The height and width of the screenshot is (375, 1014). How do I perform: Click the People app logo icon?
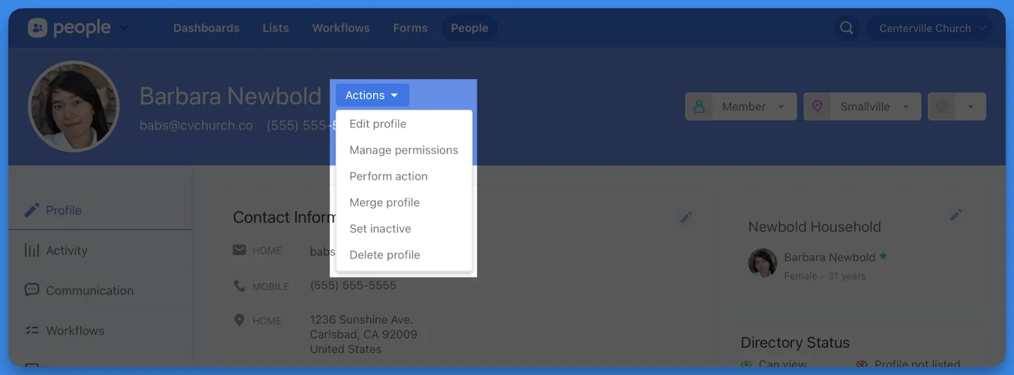[37, 28]
